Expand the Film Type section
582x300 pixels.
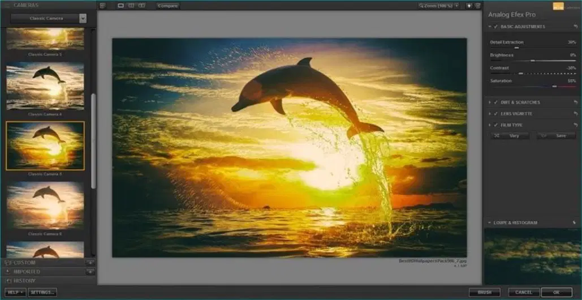490,125
